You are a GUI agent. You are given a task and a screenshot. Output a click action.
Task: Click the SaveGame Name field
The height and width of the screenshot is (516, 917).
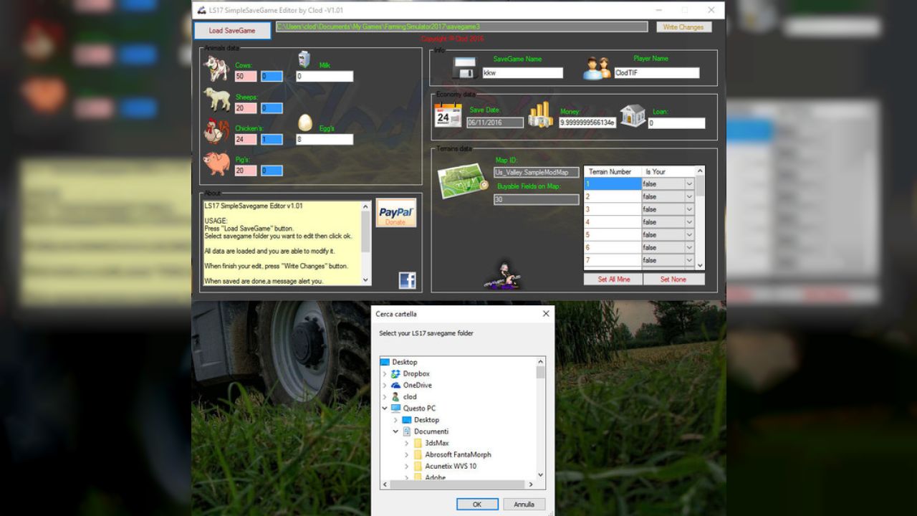click(x=522, y=73)
